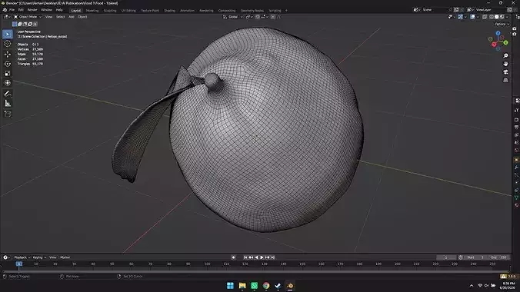Viewport: 520px width, 292px height.
Task: Open the Playback dropdown in timeline
Action: [22, 257]
